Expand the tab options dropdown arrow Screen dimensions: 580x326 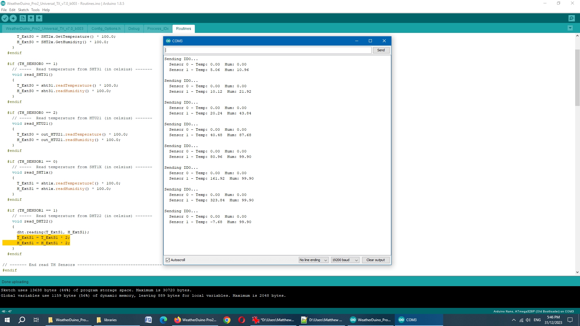570,28
